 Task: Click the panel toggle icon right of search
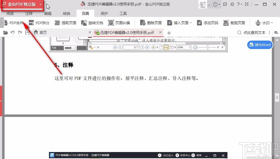[x=276, y=33]
